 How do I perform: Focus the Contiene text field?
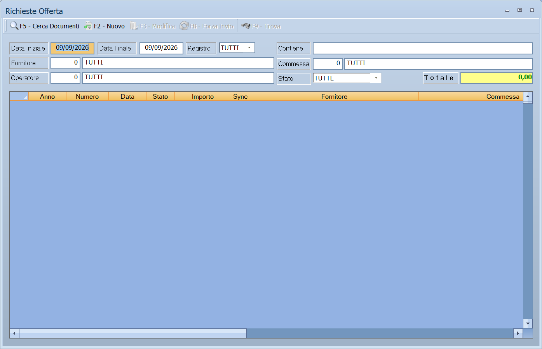point(423,48)
